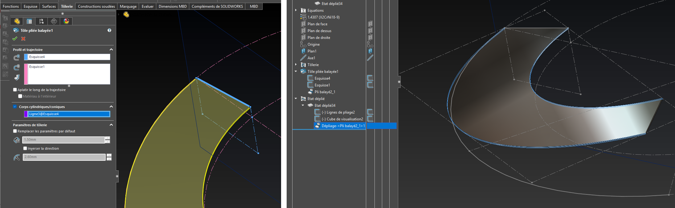675x208 pixels.
Task: Open the ConfigurationManager tab icon
Action: tap(42, 21)
